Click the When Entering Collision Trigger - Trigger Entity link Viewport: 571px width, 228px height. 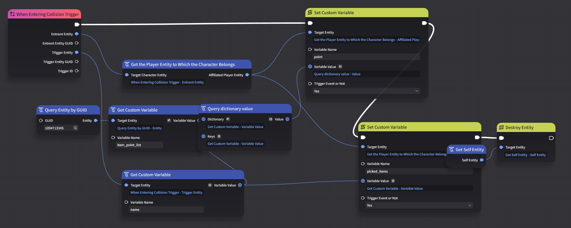pos(166,192)
